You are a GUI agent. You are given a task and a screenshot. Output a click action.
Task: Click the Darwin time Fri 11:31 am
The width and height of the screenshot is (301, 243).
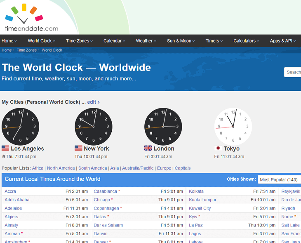pos(171,234)
